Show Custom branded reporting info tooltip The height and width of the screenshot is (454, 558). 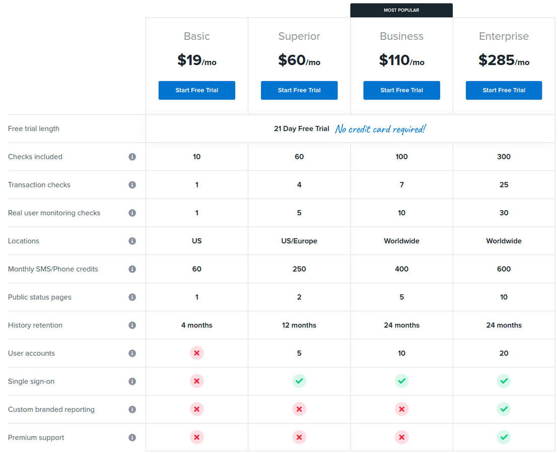point(132,410)
